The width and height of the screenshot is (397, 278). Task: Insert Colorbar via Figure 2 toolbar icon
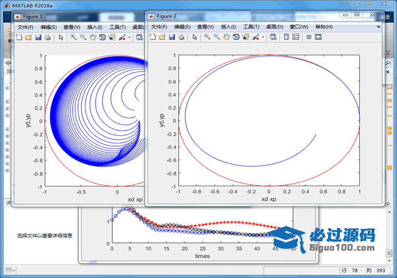(286, 37)
